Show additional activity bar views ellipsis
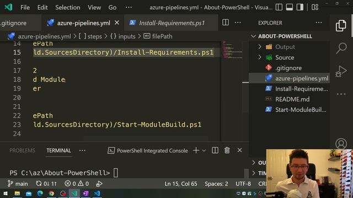The width and height of the screenshot is (353, 198). point(341,94)
